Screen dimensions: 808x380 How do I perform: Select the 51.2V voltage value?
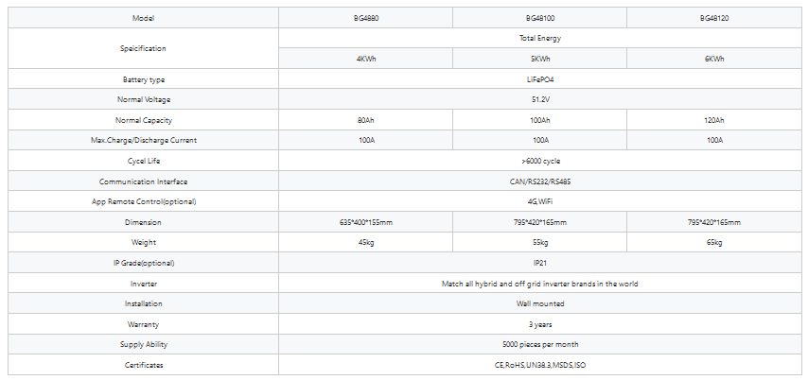point(541,100)
